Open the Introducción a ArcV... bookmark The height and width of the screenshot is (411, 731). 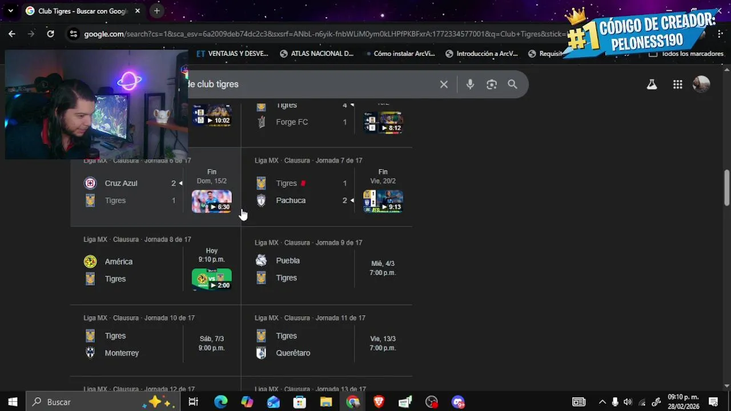(x=481, y=54)
